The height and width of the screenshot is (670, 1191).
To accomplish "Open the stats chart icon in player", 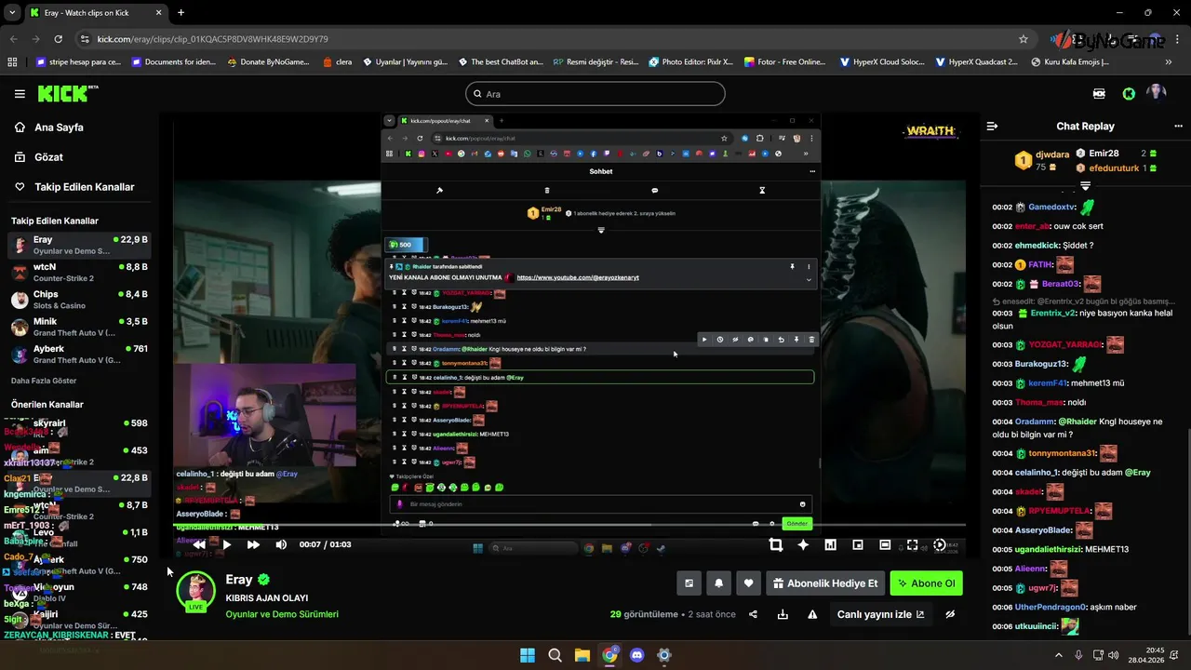I will coord(830,545).
